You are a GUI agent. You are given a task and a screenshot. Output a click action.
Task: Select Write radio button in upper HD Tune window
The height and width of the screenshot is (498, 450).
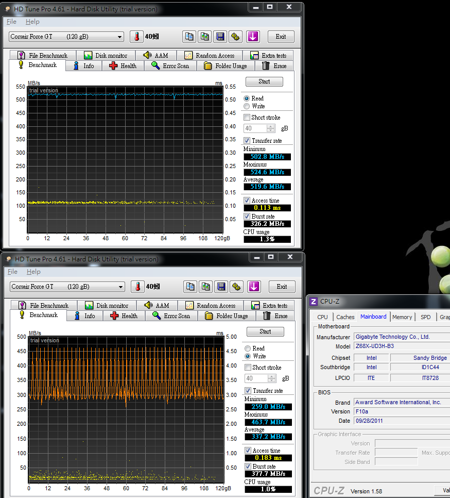[x=247, y=106]
